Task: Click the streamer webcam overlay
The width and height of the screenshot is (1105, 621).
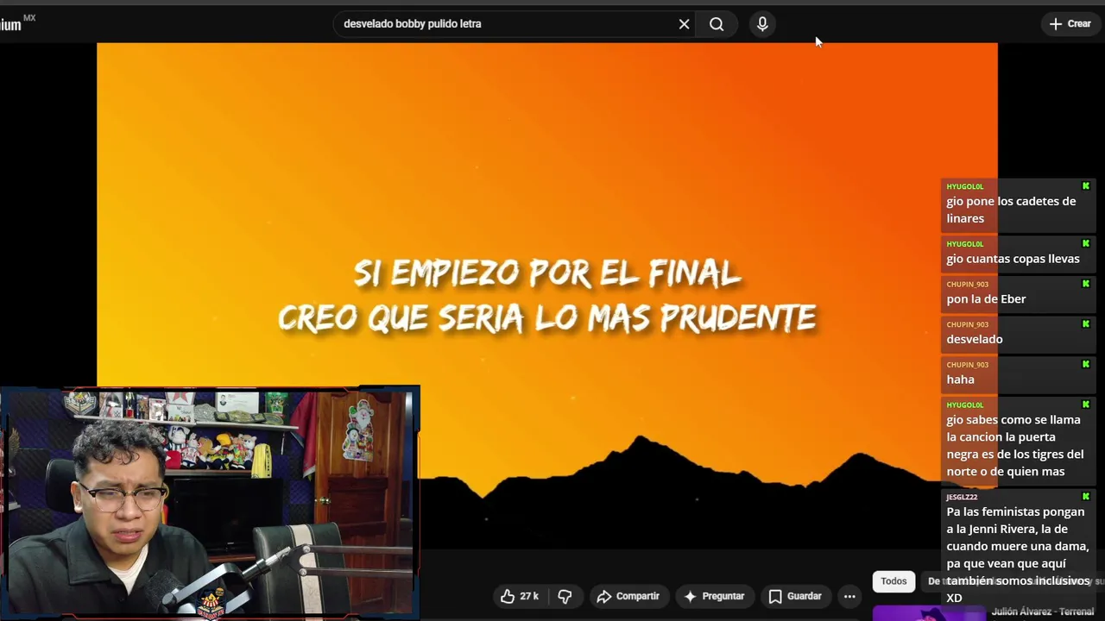Action: (x=210, y=504)
